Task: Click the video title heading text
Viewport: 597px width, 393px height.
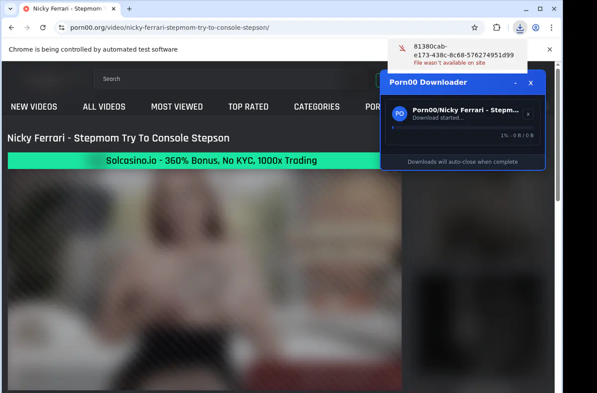Action: (118, 138)
